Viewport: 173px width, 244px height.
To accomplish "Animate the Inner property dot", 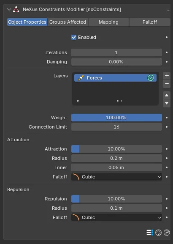I will tap(167, 167).
